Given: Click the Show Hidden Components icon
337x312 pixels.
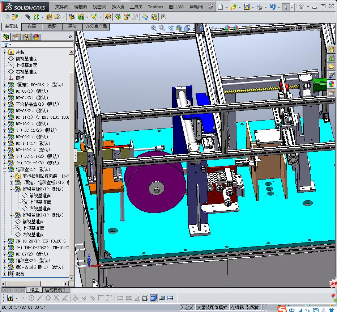Looking at the screenshot, I should pos(71,17).
